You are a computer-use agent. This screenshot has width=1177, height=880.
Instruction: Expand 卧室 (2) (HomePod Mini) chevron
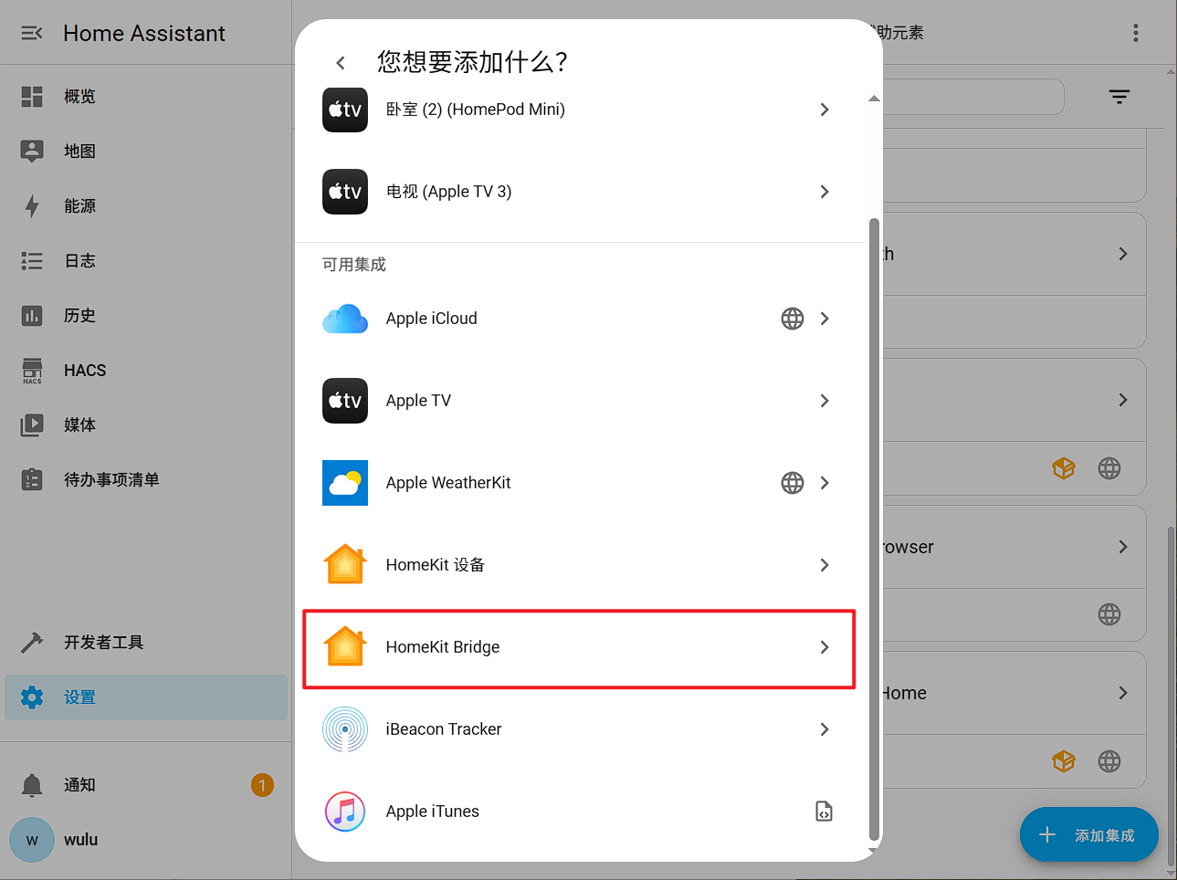pyautogui.click(x=825, y=110)
